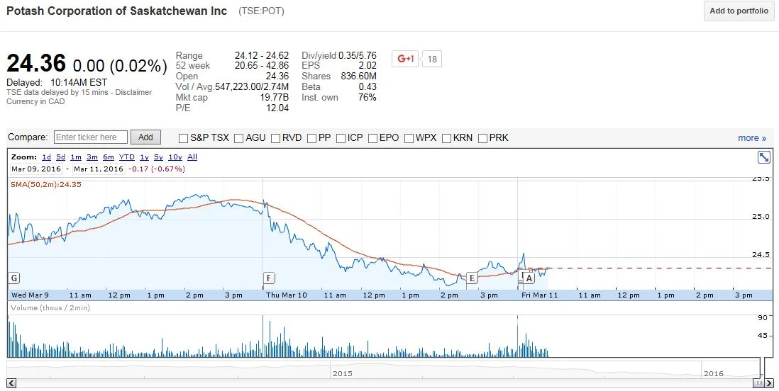Set chart zoom to 1d
The height and width of the screenshot is (391, 779).
(x=46, y=157)
